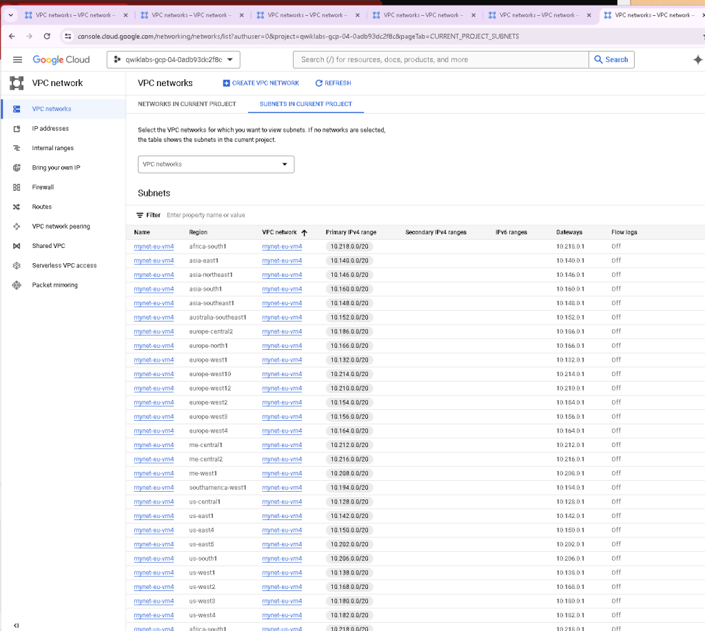Image resolution: width=705 pixels, height=631 pixels.
Task: Click the 10.182.0.0/20 range chip
Action: click(349, 615)
